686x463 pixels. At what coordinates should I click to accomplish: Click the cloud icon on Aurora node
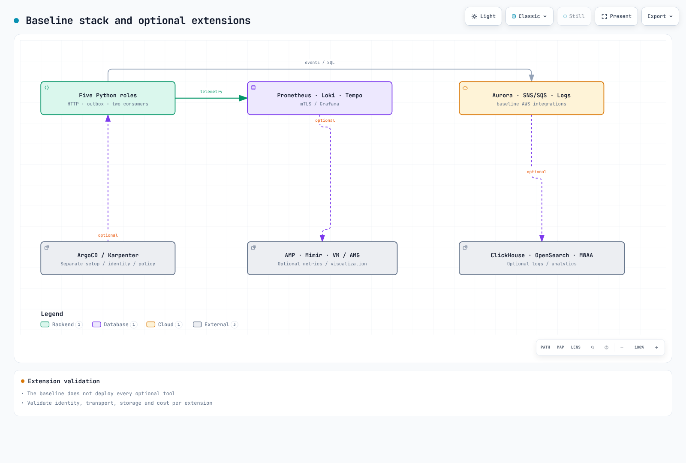465,87
